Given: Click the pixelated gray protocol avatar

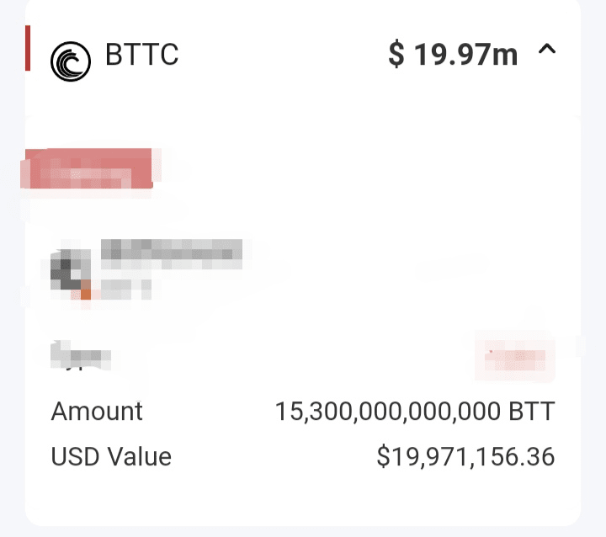Looking at the screenshot, I should [x=71, y=269].
